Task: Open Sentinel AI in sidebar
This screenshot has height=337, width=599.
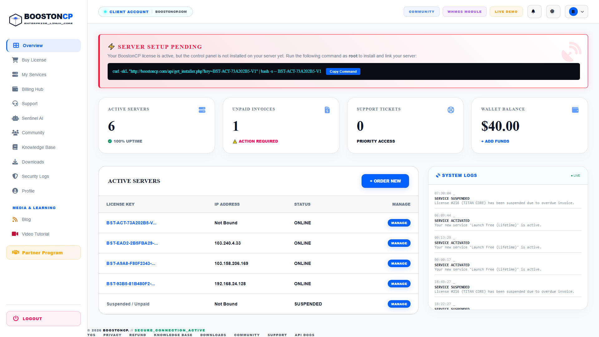Action: click(x=43, y=118)
